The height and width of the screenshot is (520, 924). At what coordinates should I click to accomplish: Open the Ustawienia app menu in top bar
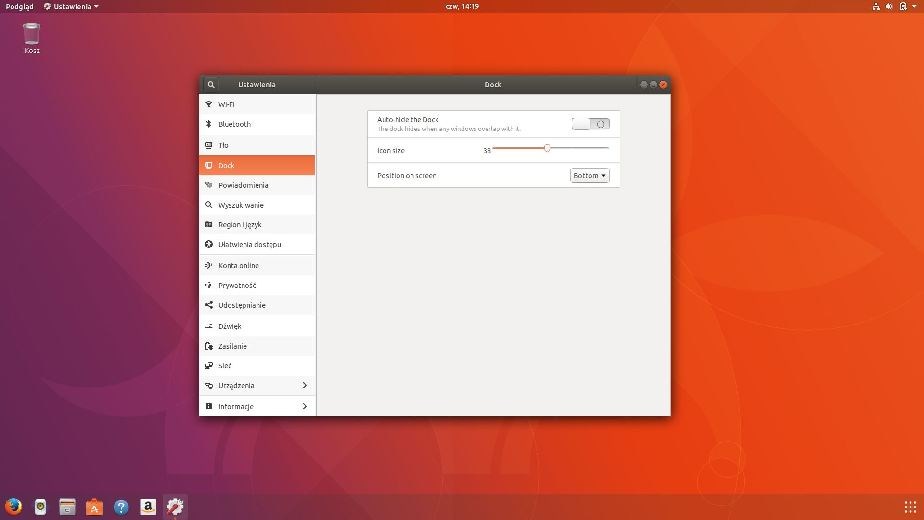tap(71, 6)
